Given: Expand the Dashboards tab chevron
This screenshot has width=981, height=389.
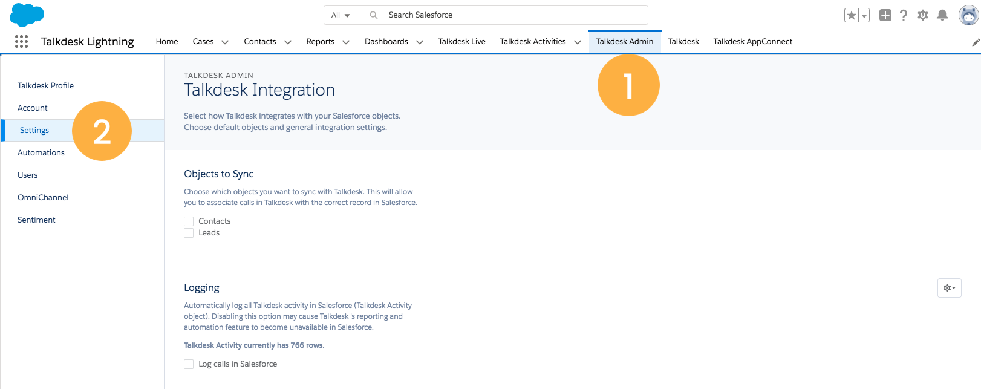Looking at the screenshot, I should (420, 42).
